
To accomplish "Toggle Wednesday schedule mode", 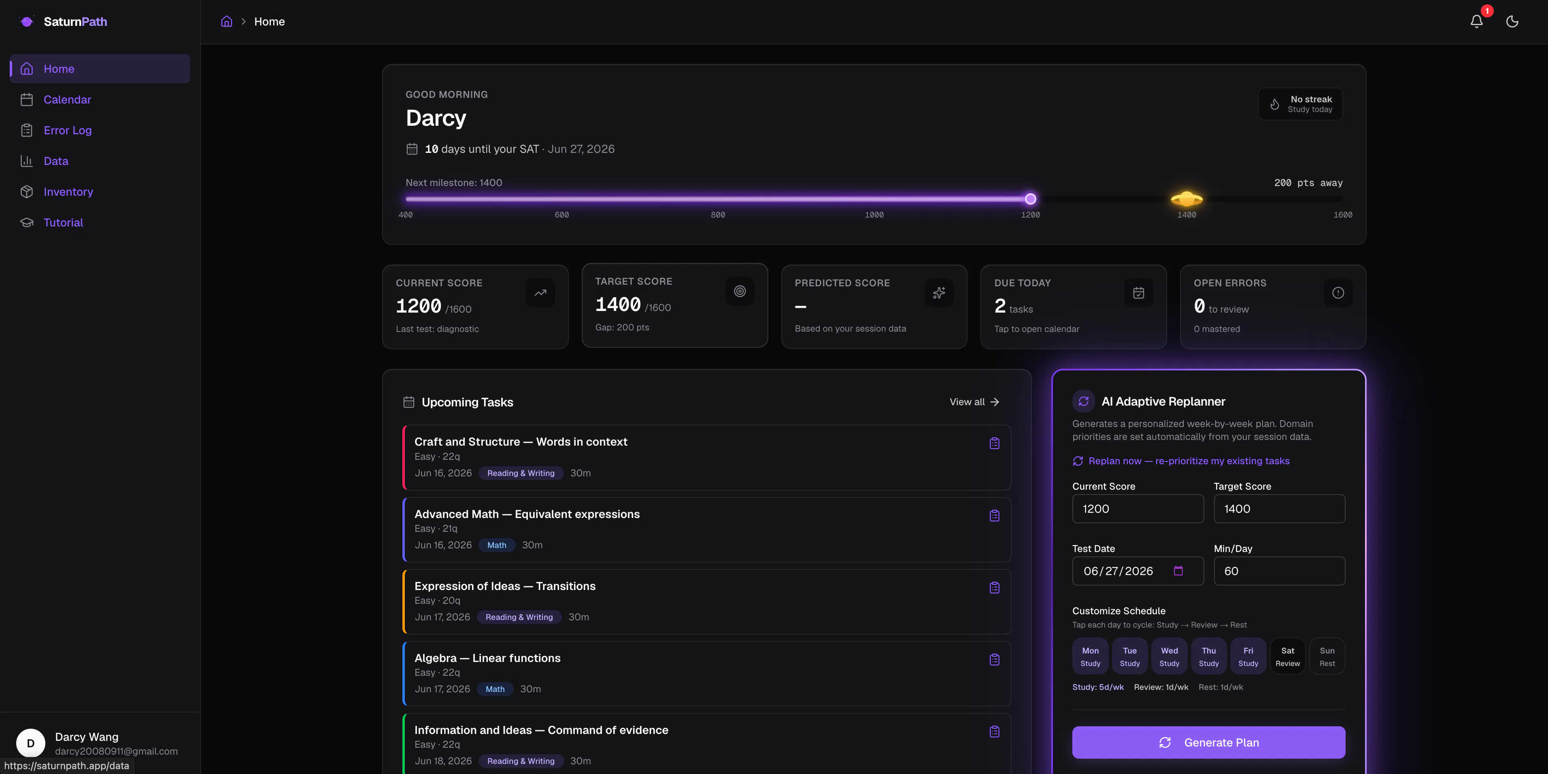I will 1170,656.
